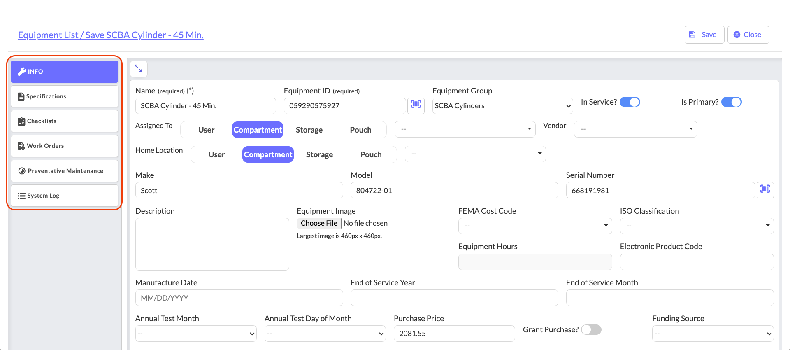This screenshot has height=350, width=790.
Task: Open the Home Location compartment dropdown
Action: pyautogui.click(x=475, y=154)
